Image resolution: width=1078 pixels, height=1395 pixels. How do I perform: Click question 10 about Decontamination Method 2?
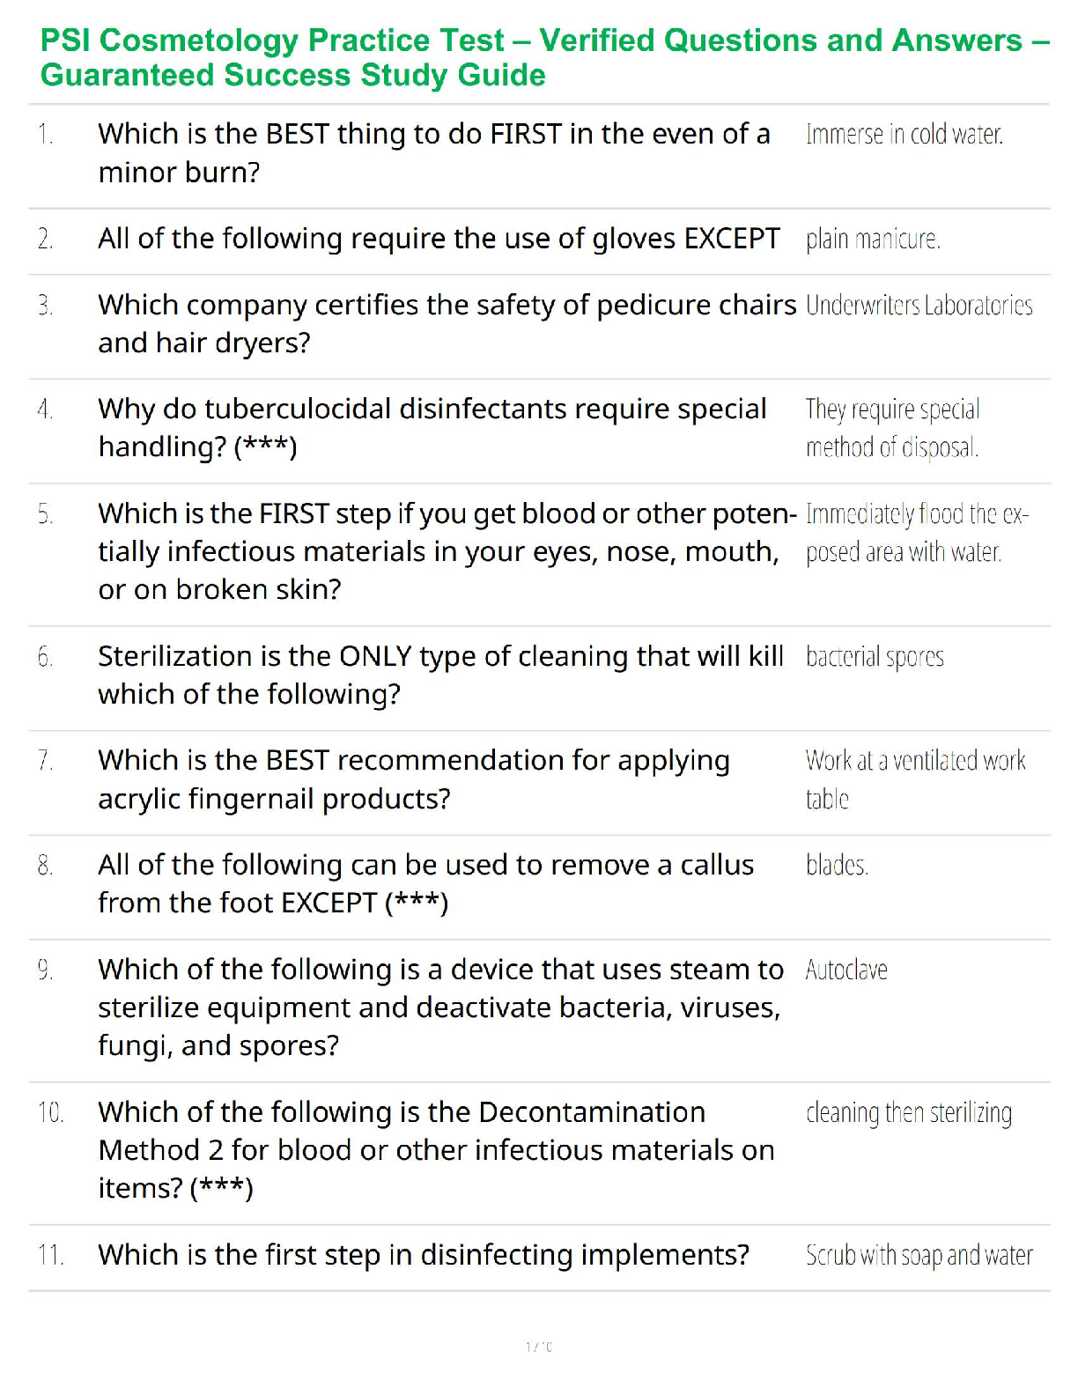(x=436, y=1149)
